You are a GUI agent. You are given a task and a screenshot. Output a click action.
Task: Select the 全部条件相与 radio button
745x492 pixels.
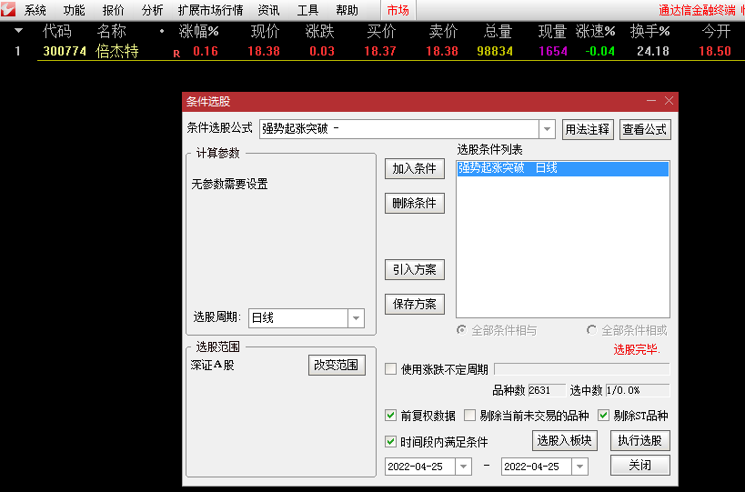461,330
